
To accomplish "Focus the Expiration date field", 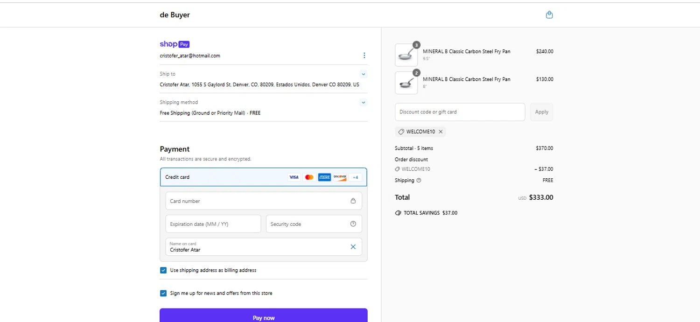I will pos(213,224).
